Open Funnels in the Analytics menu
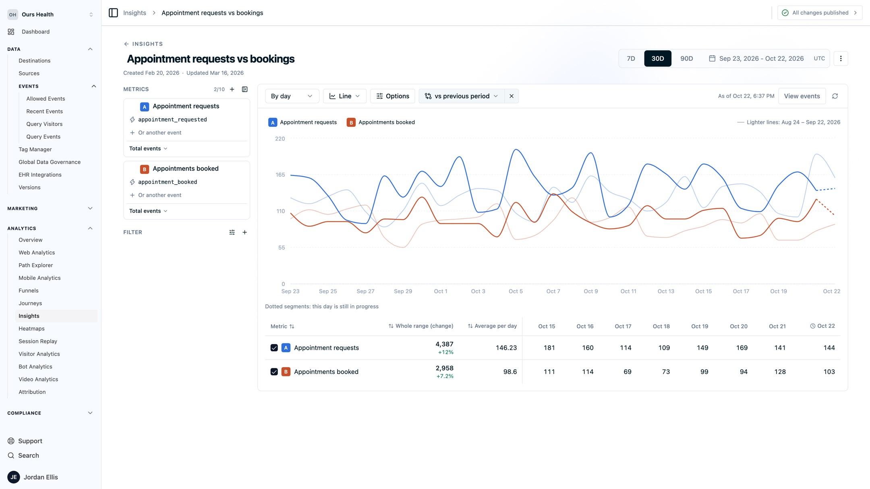Screen dimensions: 870x489 click(29, 291)
